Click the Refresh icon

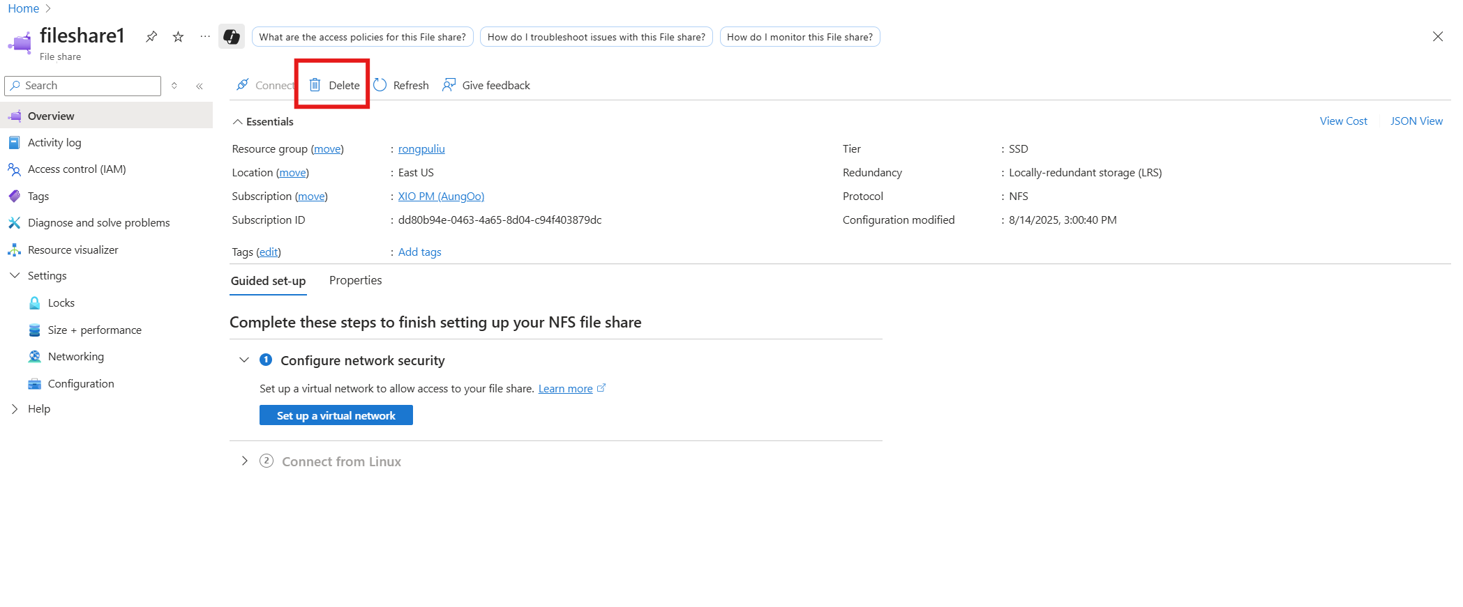[x=380, y=85]
